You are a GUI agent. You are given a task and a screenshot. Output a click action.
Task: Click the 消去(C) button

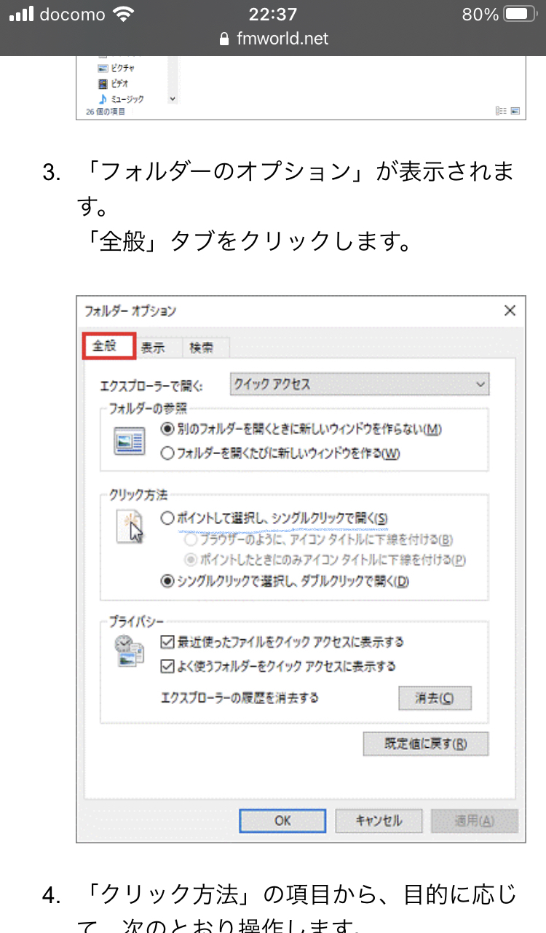[435, 698]
